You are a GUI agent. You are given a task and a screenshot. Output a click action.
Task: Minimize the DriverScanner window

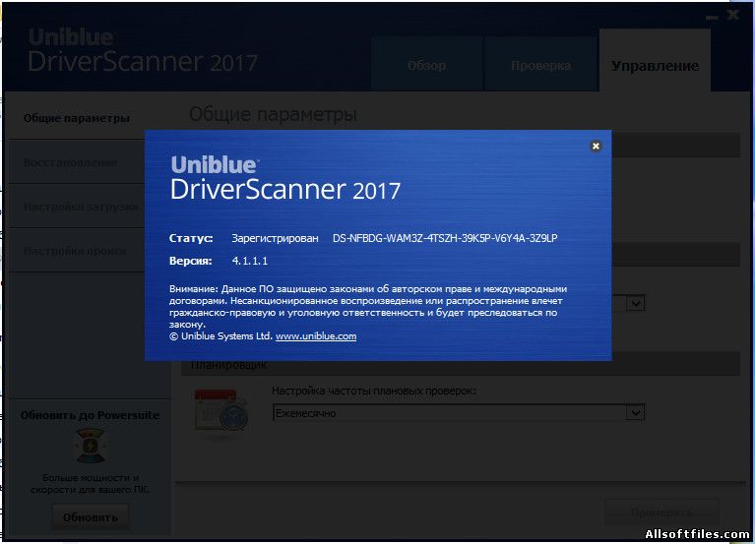tap(712, 17)
